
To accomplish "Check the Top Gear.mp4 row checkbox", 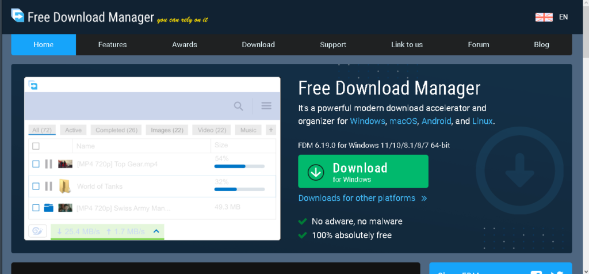I will tap(36, 164).
